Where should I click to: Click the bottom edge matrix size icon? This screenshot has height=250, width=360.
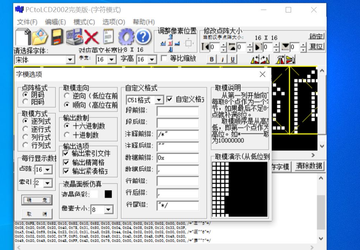[285, 47]
